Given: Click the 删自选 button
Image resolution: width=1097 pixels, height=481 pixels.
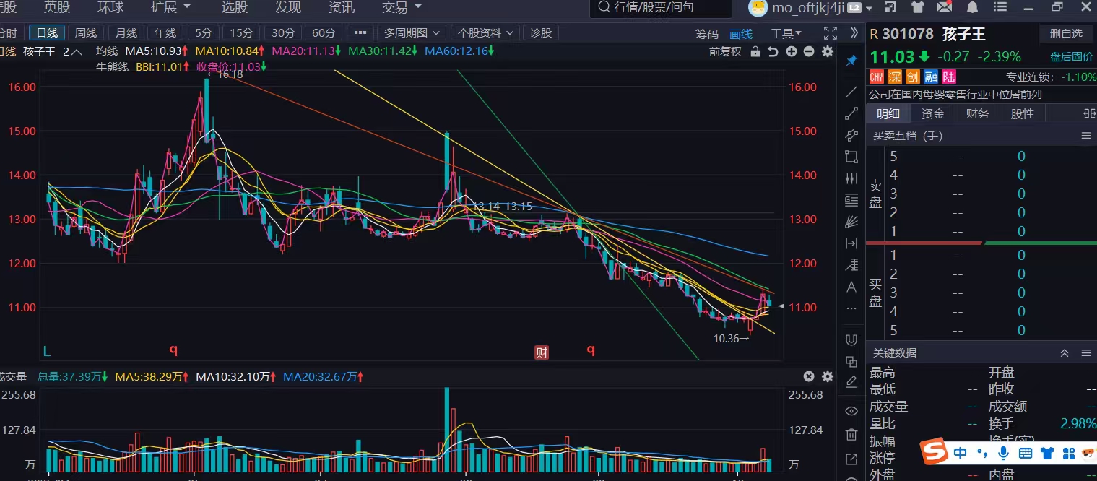Looking at the screenshot, I should pyautogui.click(x=1066, y=34).
